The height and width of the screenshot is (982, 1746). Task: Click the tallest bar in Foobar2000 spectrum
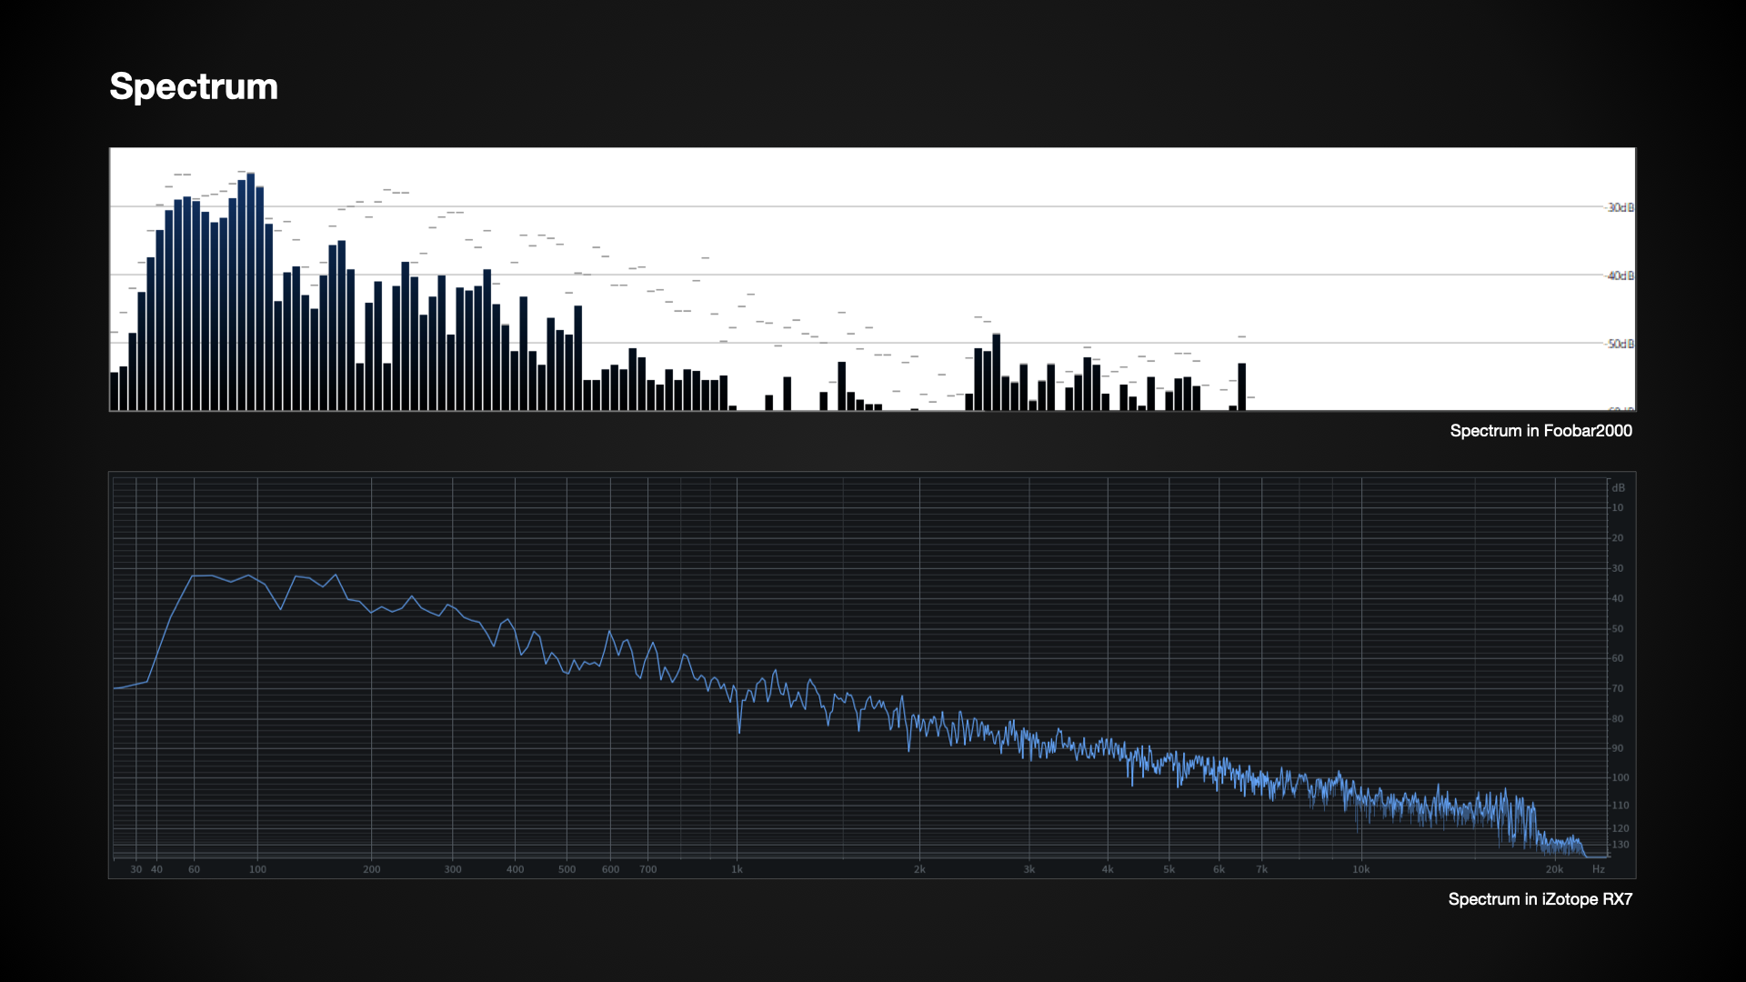[x=250, y=292]
